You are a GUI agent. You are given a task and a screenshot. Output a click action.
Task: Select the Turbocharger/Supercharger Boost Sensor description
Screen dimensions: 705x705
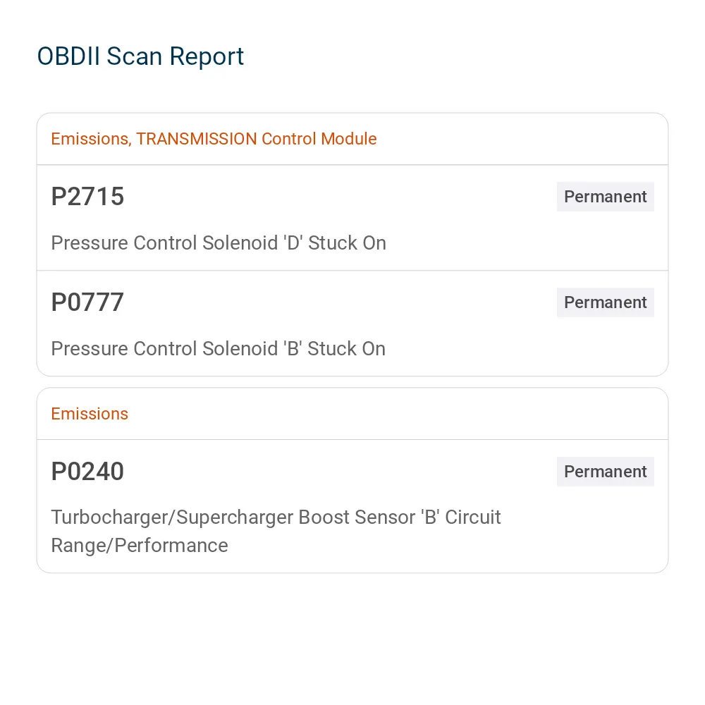tap(276, 531)
